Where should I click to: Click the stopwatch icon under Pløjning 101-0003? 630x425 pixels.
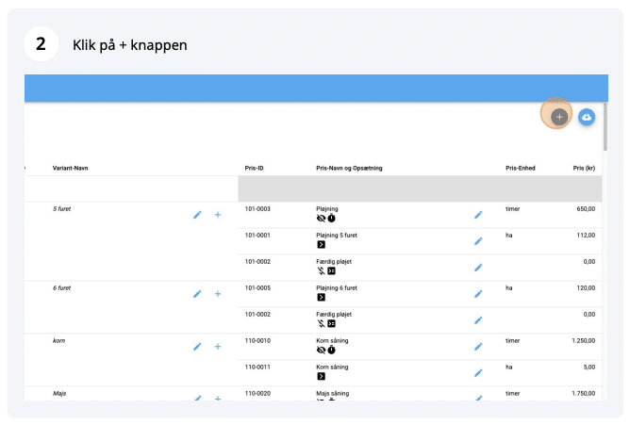point(331,219)
